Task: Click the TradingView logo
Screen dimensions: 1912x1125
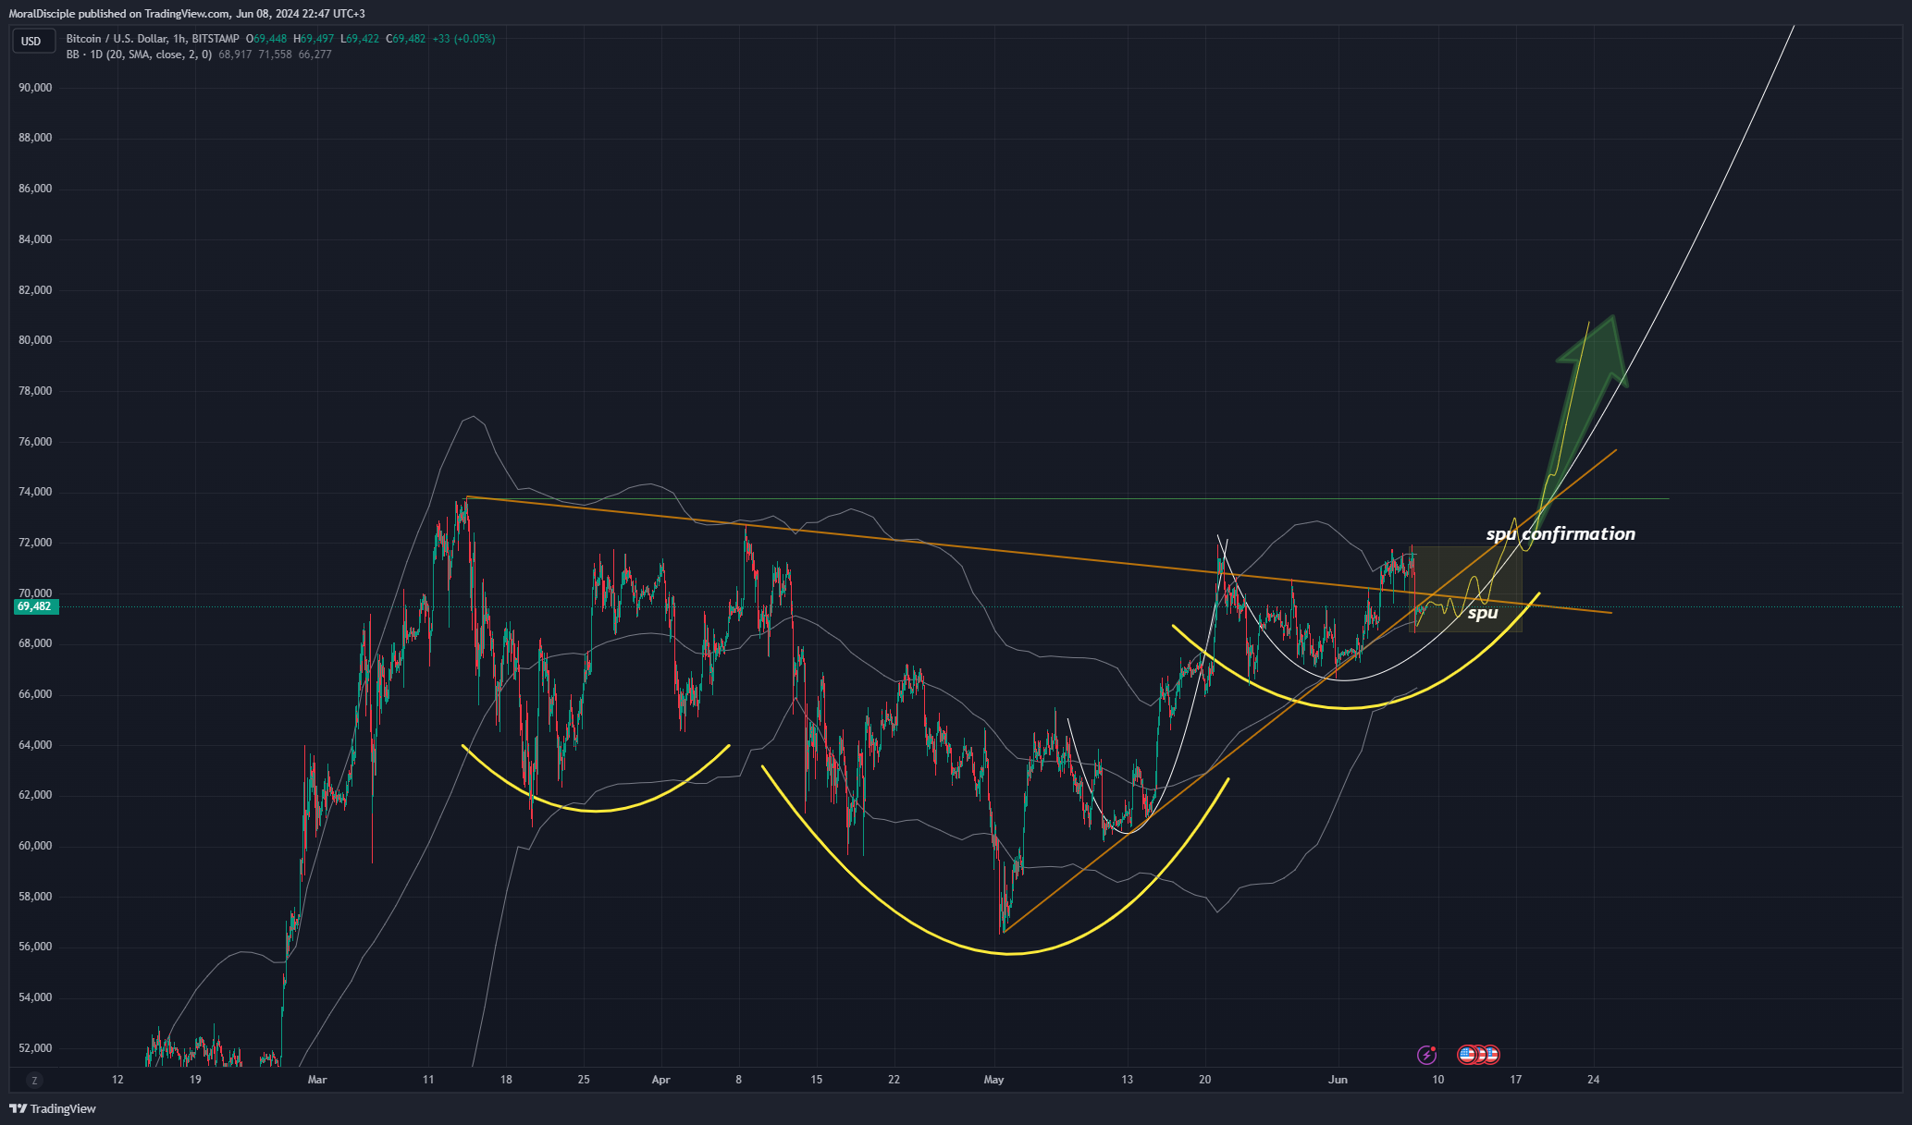Action: pos(53,1108)
